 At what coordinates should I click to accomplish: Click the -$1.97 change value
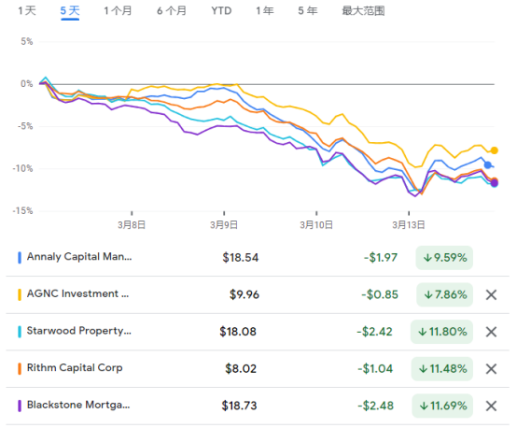pyautogui.click(x=381, y=258)
